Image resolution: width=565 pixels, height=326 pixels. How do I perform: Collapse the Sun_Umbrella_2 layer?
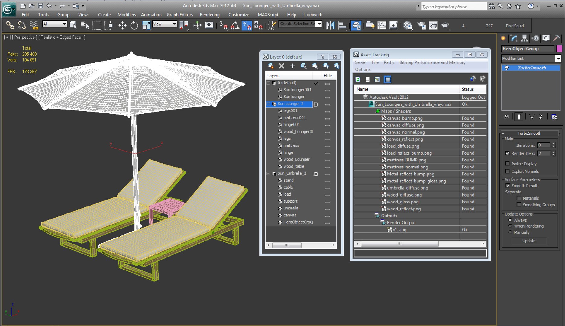268,174
